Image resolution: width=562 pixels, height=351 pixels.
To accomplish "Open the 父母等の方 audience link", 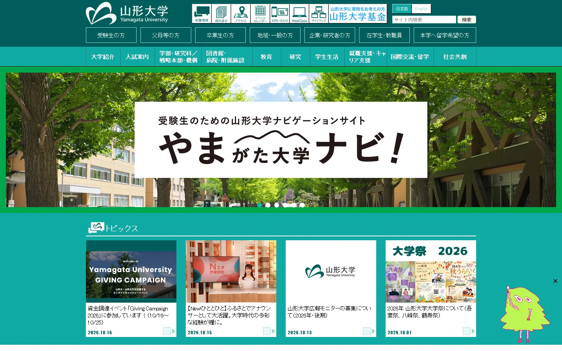I will (166, 35).
